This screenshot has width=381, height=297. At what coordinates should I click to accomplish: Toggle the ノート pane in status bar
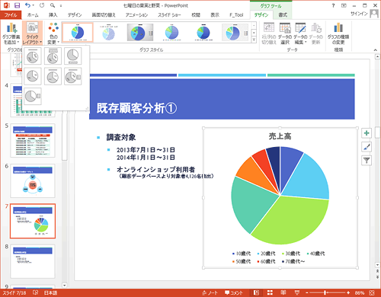(x=210, y=292)
